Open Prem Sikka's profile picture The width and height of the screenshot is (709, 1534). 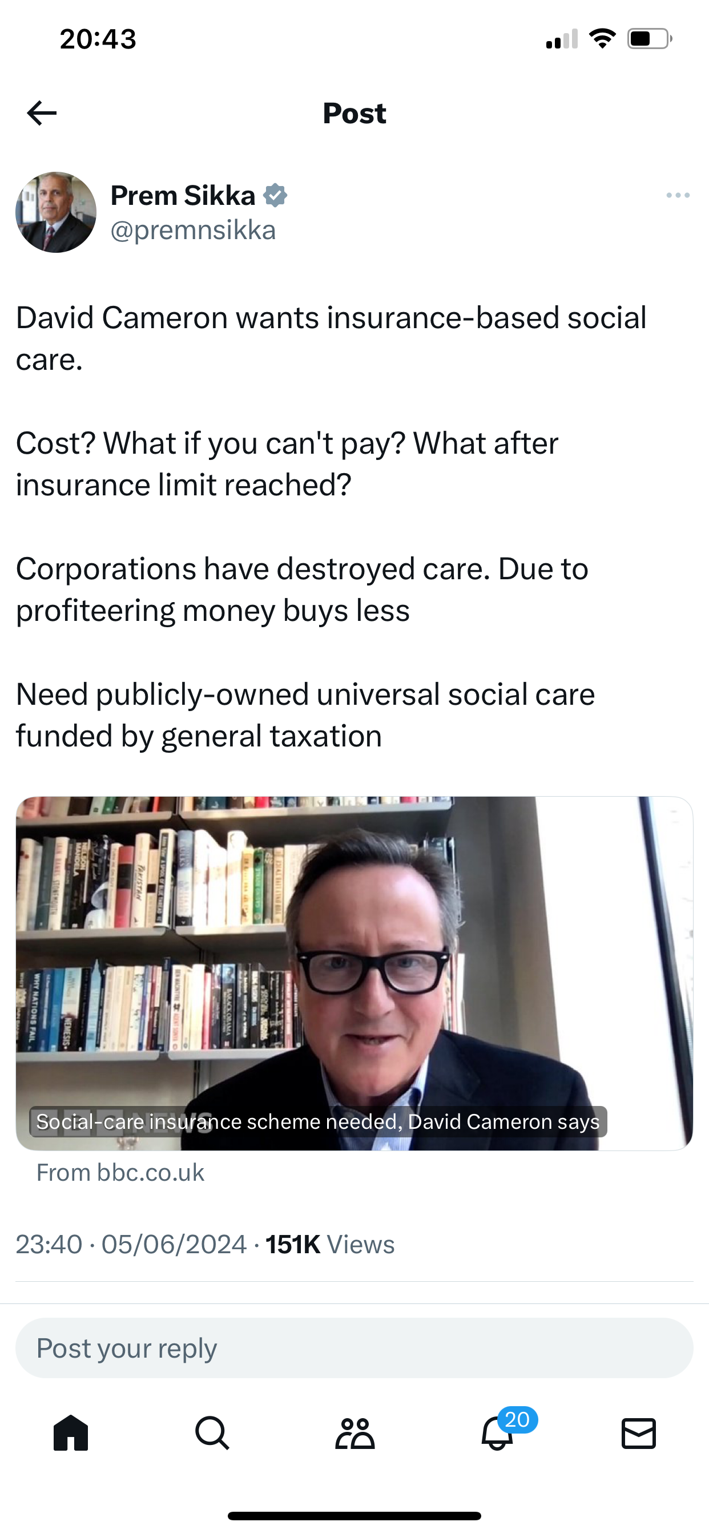pyautogui.click(x=56, y=213)
